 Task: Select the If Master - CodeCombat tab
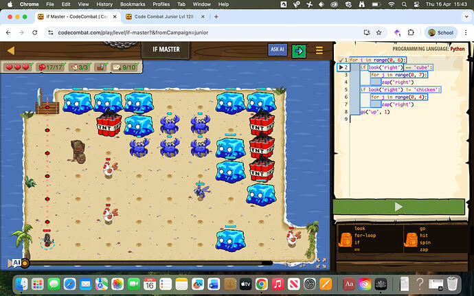(77, 16)
